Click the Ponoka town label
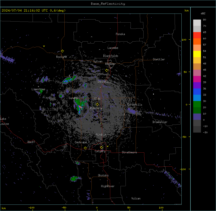Image resolution: width=216 pixels, height=211 pixels. click(120, 34)
